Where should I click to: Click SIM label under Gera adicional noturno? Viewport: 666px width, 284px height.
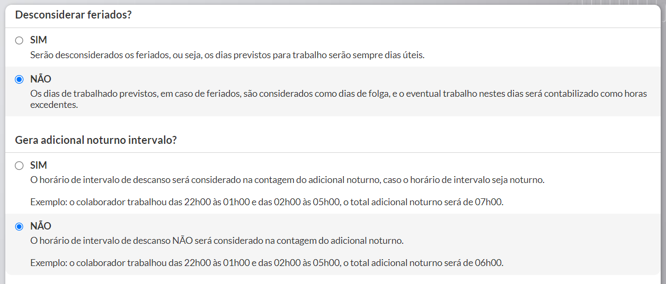[39, 165]
